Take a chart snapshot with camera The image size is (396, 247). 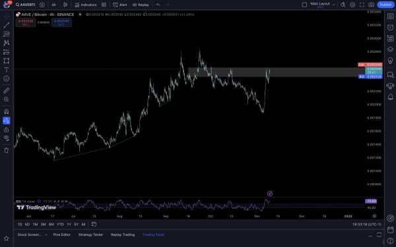[371, 5]
